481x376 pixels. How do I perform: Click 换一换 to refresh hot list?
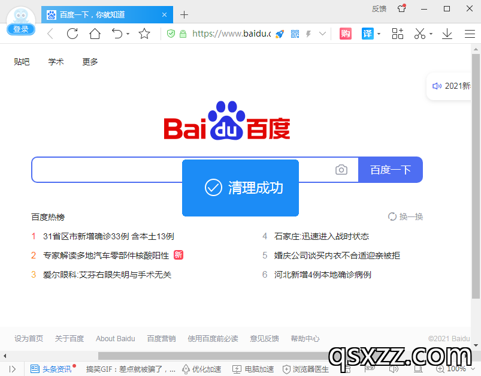tap(406, 216)
